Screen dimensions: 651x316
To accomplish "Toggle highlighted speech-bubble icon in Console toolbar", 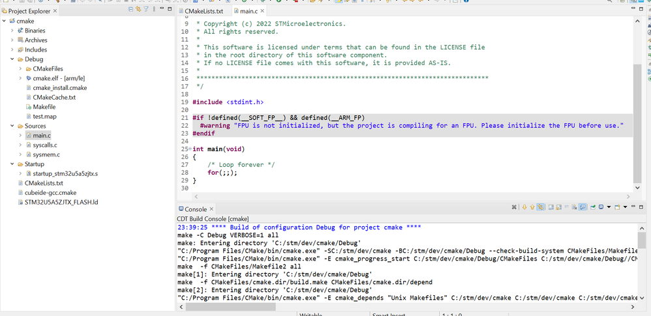I will point(583,207).
